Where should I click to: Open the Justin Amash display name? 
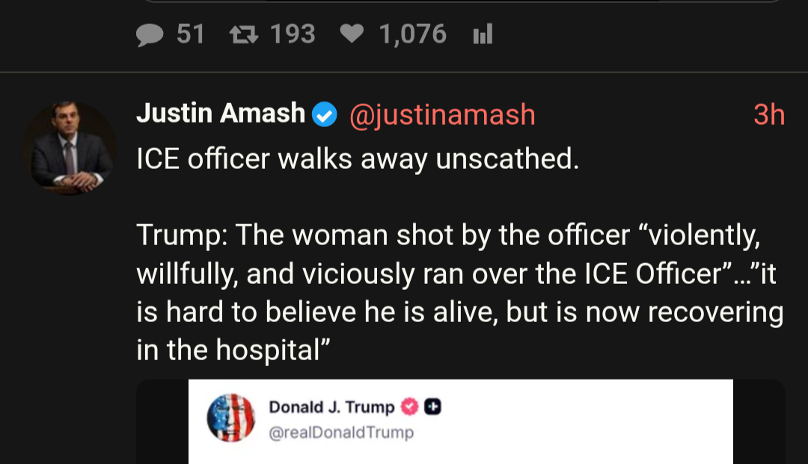(x=221, y=114)
